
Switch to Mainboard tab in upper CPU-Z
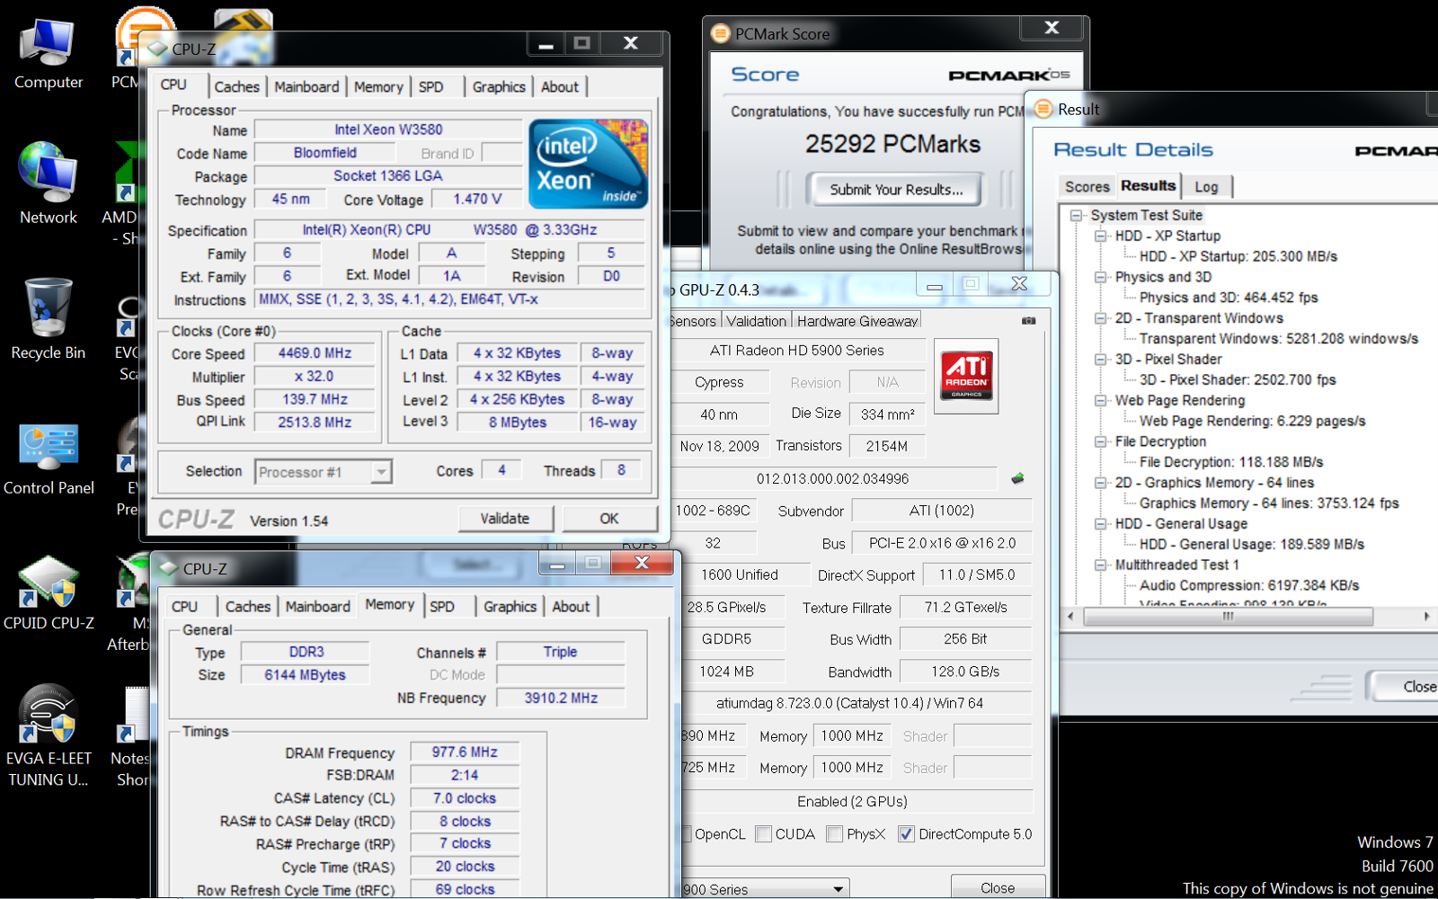point(306,87)
